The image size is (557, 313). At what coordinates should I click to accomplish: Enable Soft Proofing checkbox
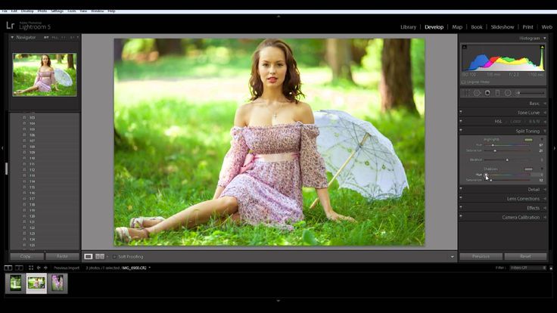(114, 256)
